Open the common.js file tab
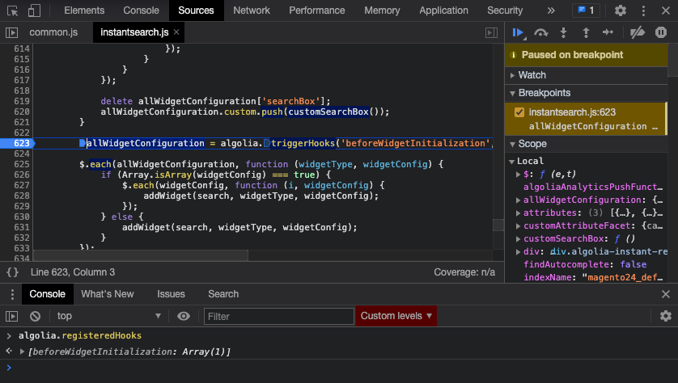678x383 pixels. pyautogui.click(x=54, y=32)
